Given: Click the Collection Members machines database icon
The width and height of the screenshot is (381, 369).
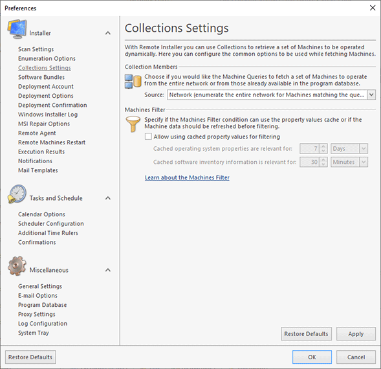Looking at the screenshot, I should coord(133,82).
